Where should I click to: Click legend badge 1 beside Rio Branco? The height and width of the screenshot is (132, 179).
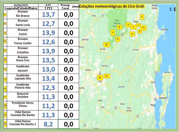[5, 14]
